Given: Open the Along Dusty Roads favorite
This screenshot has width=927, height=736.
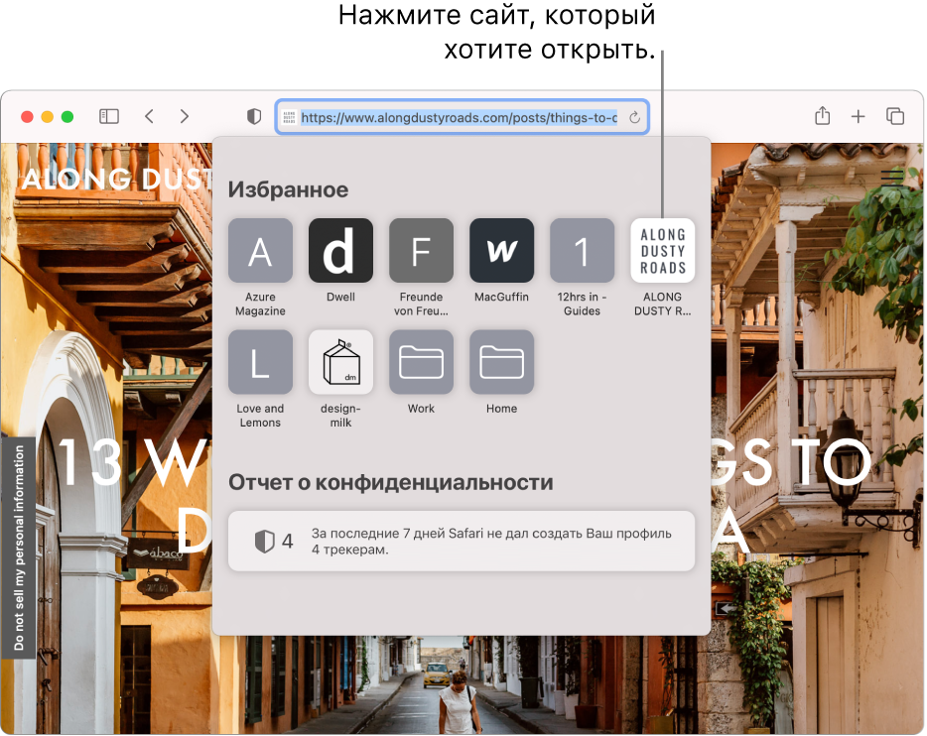Looking at the screenshot, I should tap(662, 251).
